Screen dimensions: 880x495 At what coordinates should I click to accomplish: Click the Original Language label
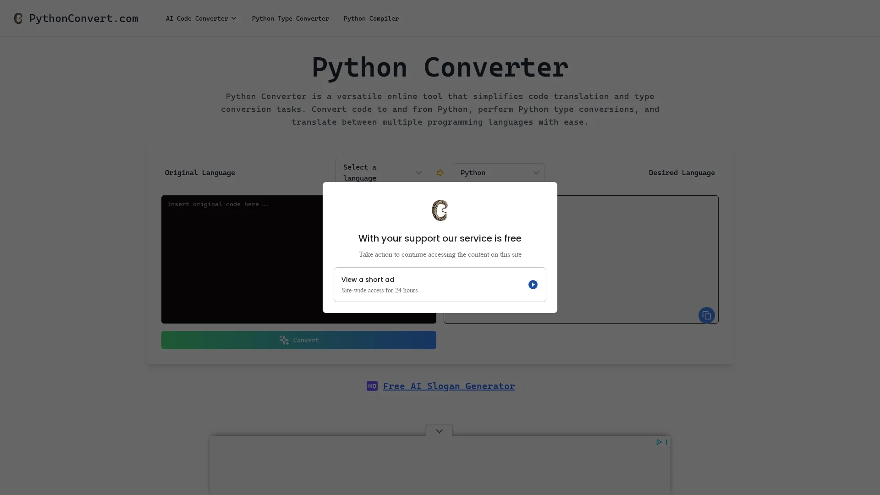point(200,173)
